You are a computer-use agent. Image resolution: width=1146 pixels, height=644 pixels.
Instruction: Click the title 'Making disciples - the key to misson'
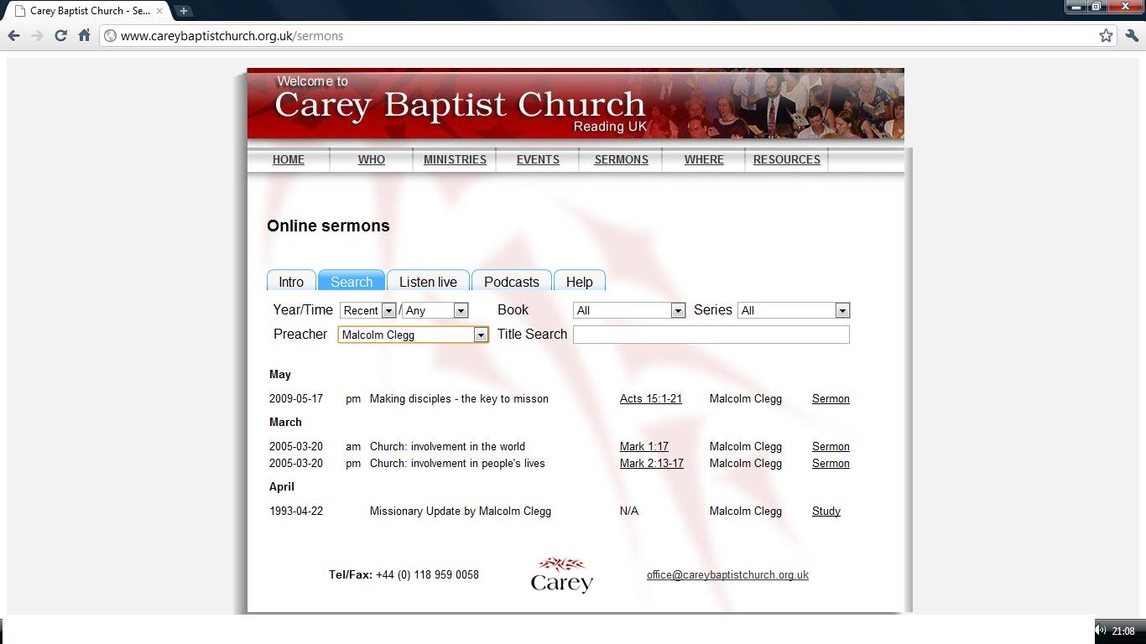459,399
